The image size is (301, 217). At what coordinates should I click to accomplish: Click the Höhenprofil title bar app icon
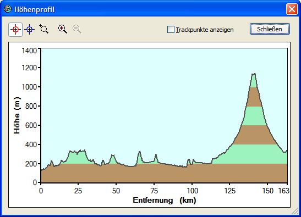tap(8, 9)
